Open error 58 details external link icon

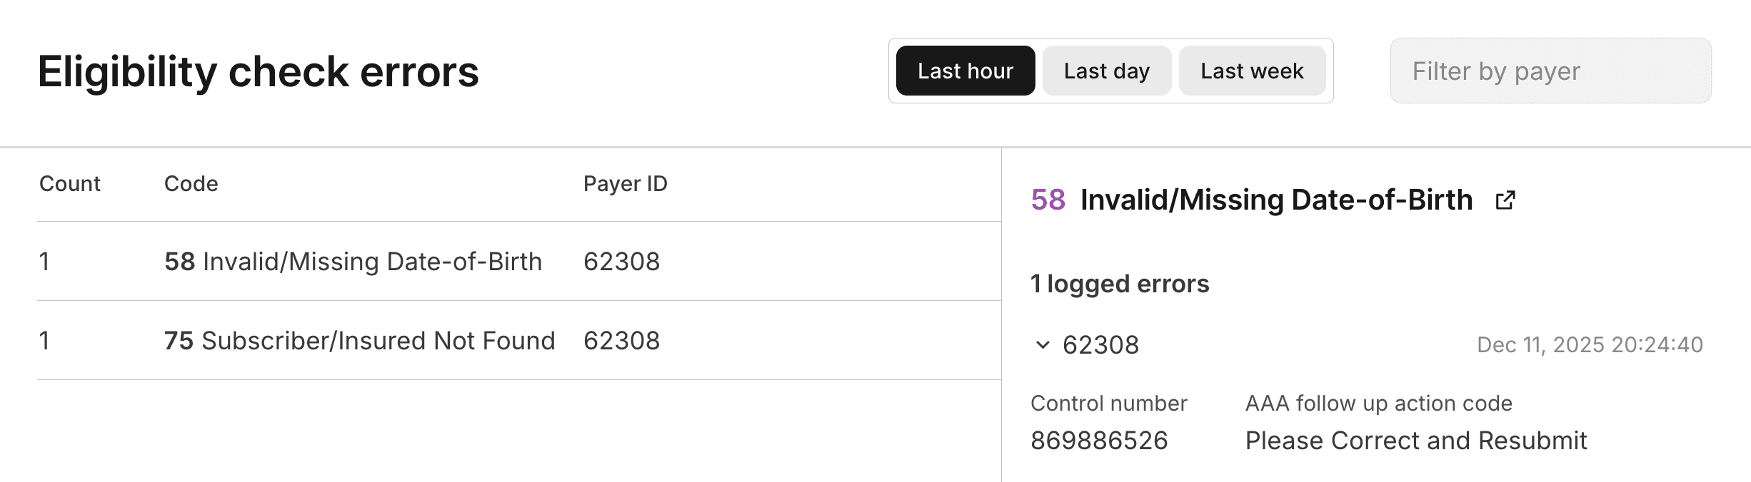coord(1505,200)
